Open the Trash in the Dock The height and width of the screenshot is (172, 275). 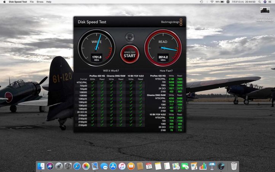tap(234, 166)
